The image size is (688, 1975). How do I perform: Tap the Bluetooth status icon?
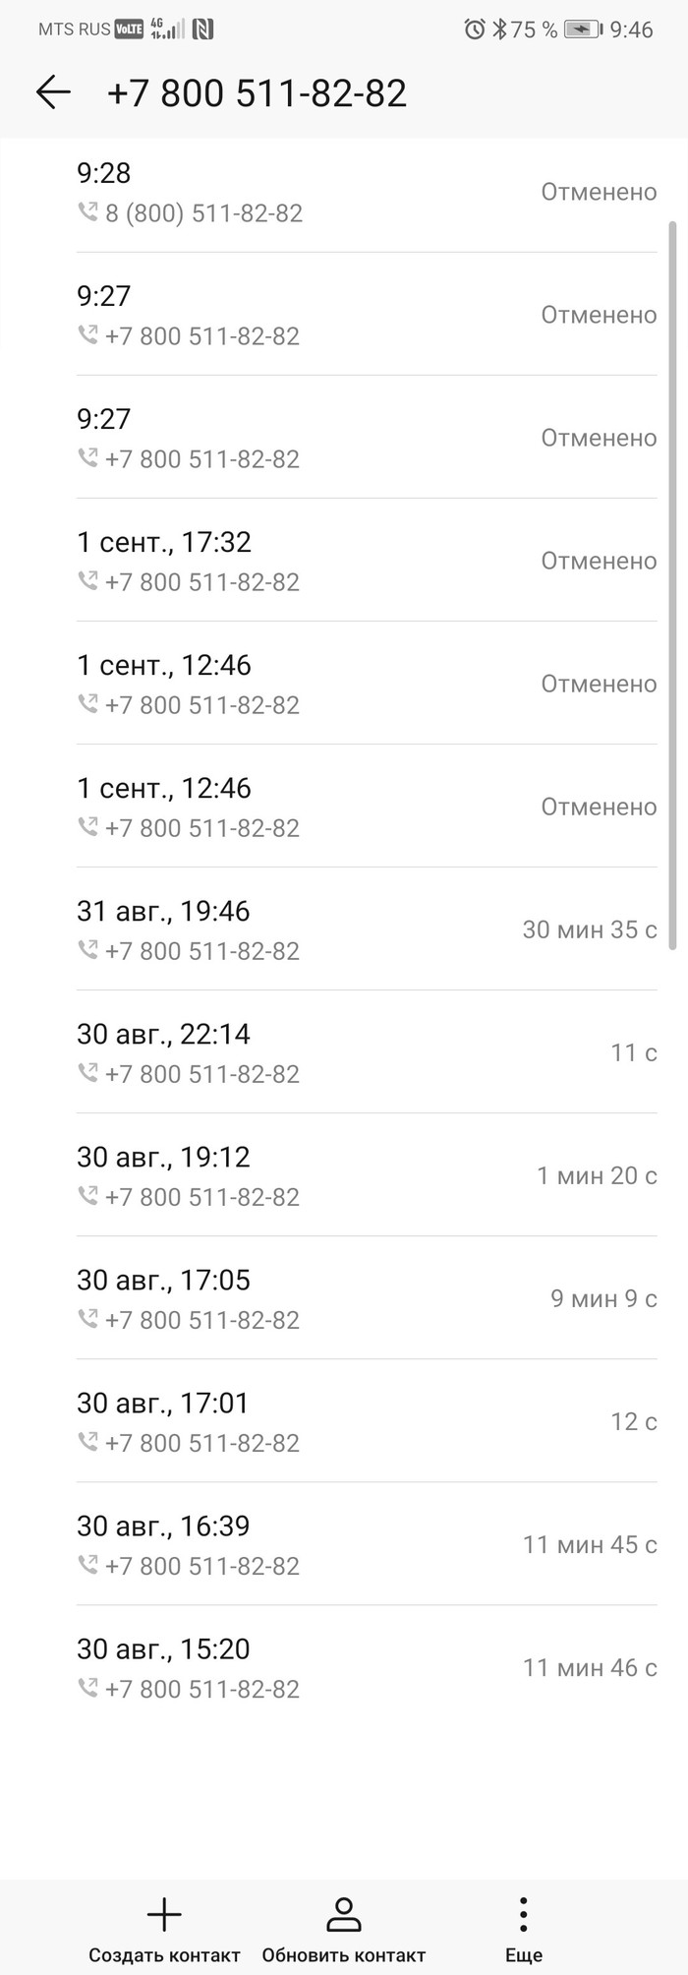[x=499, y=30]
